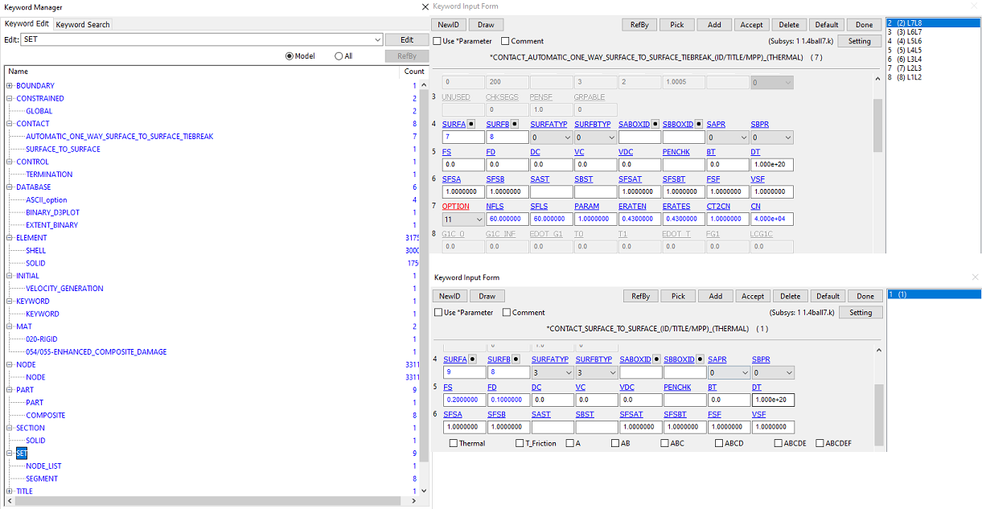Collapse the DATABASE tree node
This screenshot has height=509, width=982.
10,187
